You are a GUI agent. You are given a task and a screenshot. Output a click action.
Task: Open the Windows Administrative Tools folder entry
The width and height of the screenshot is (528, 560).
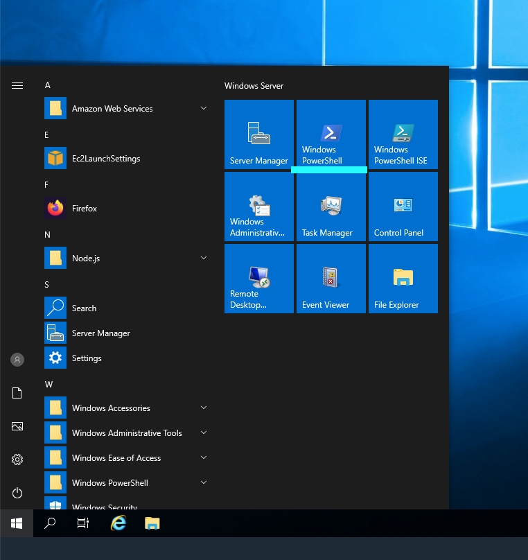pyautogui.click(x=127, y=432)
